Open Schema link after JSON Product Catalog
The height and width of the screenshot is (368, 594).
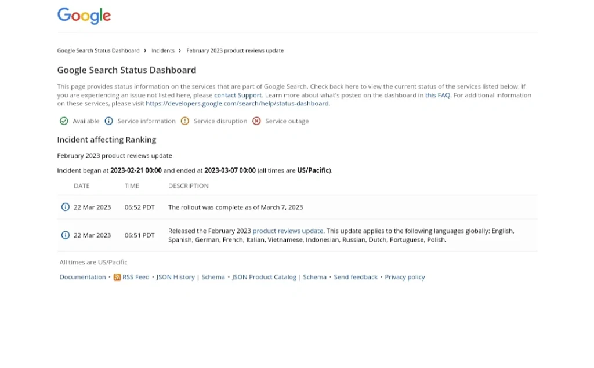click(314, 277)
